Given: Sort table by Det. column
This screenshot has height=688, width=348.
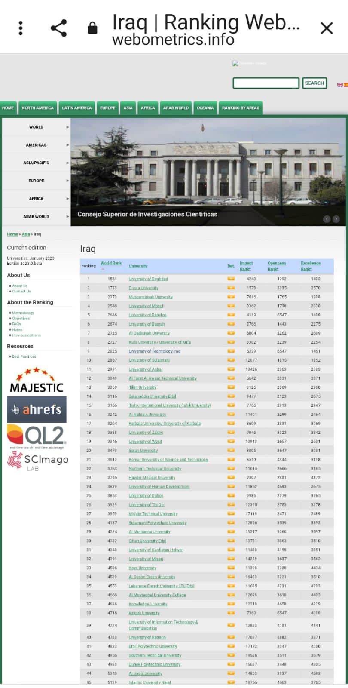Looking at the screenshot, I should coord(231,266).
